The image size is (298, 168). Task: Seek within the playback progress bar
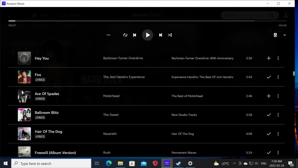click(147, 21)
